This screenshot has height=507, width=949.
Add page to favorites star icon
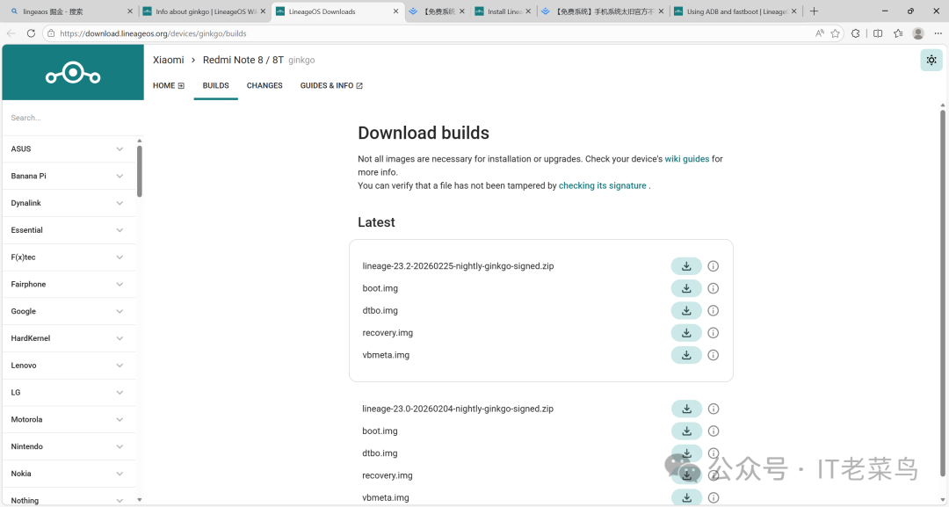click(x=836, y=33)
